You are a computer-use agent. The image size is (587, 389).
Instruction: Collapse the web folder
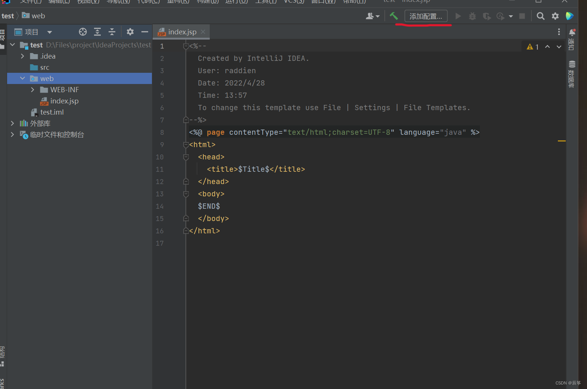point(22,78)
